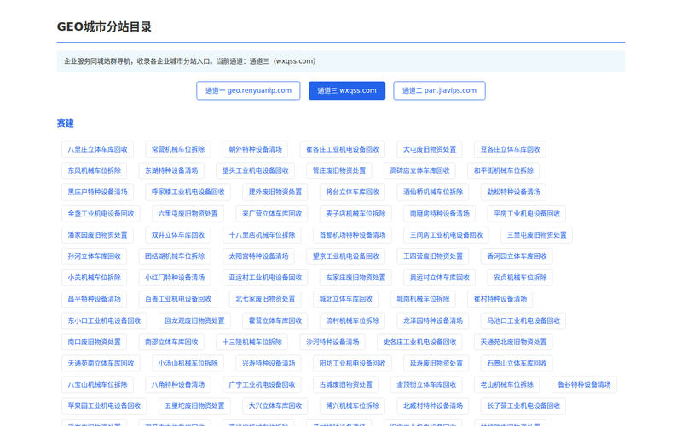Screen dimensions: 682x426
Task: Select the 通道三 wxqss.com channel button
Action: click(347, 90)
